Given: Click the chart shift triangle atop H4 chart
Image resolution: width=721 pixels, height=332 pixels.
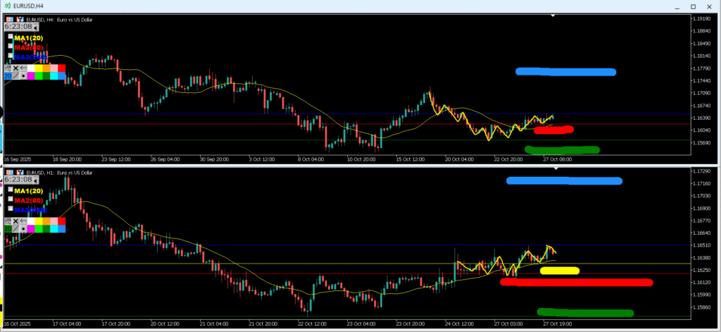Looking at the screenshot, I should [x=553, y=15].
